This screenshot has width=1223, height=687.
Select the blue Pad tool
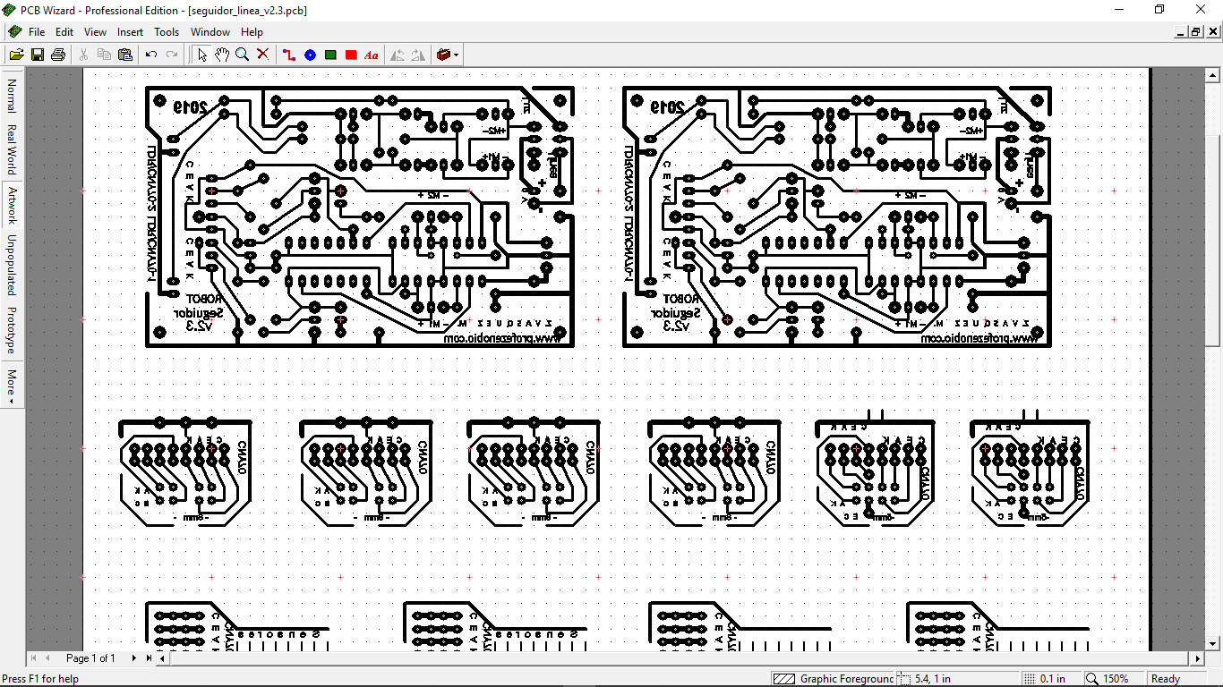(x=310, y=55)
